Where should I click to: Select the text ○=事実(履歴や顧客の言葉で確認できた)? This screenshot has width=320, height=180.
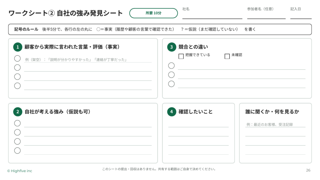[x=135, y=29]
